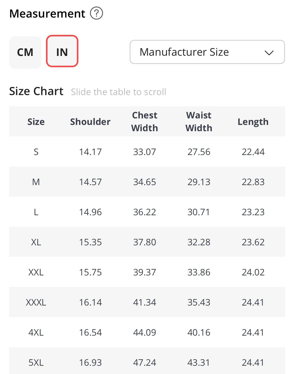Select the M size row
The image size is (294, 374).
pos(147,182)
